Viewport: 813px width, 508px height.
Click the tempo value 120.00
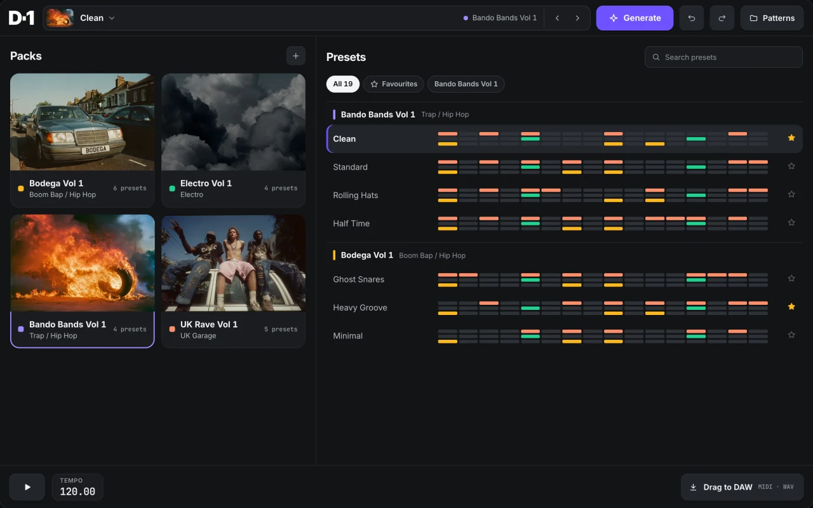[77, 491]
